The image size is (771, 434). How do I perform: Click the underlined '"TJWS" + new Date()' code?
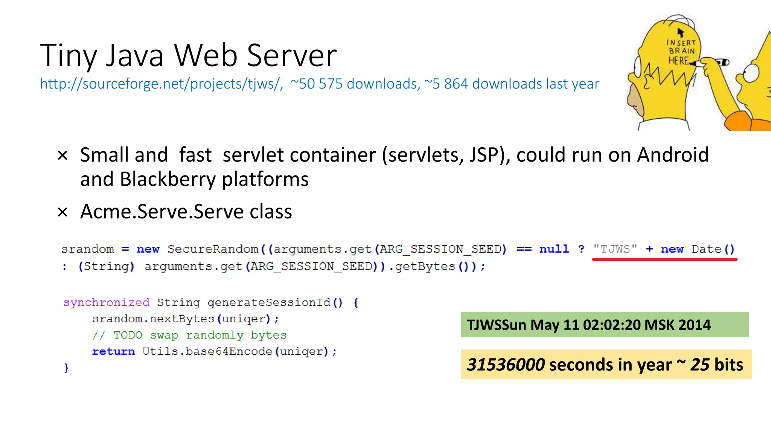click(664, 249)
